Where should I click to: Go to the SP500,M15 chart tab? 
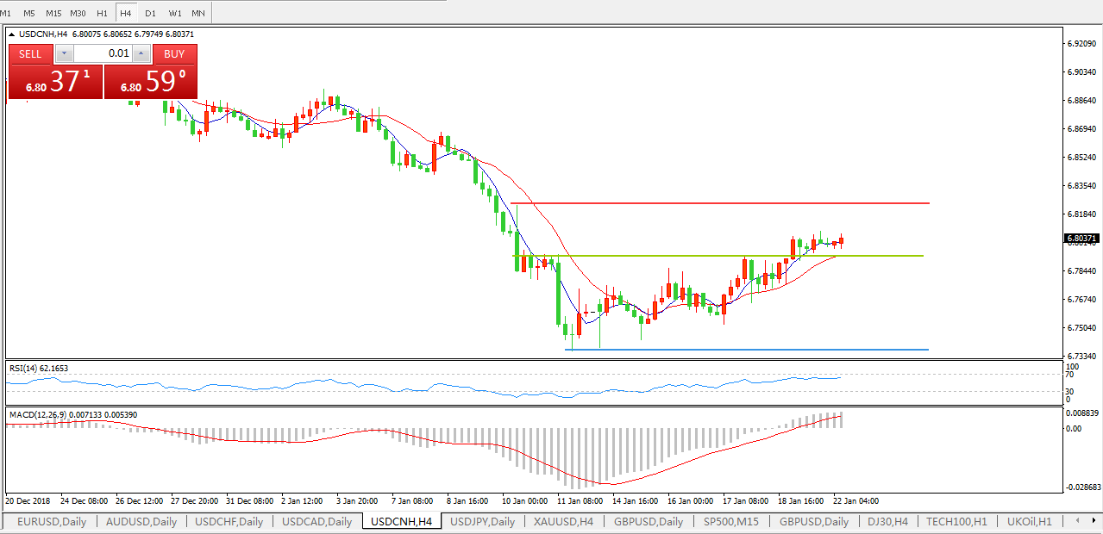[731, 521]
